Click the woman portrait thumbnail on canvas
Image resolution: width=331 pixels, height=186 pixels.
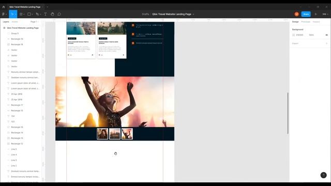pyautogui.click(x=102, y=134)
